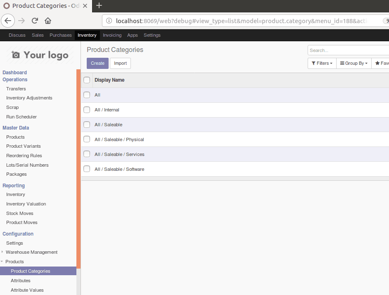Open Stock Moves report
Image resolution: width=389 pixels, height=295 pixels.
(19, 213)
